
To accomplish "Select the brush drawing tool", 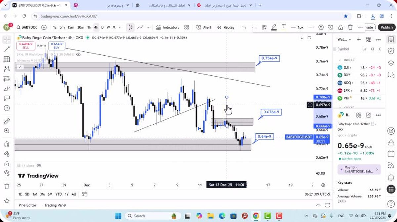I will pyautogui.click(x=7, y=89).
